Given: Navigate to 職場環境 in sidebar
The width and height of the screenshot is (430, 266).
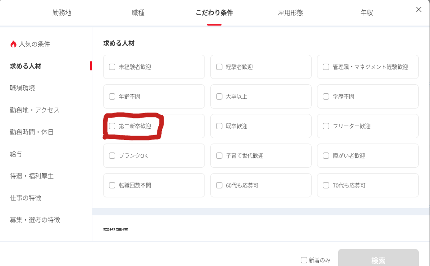Looking at the screenshot, I should coord(22,88).
